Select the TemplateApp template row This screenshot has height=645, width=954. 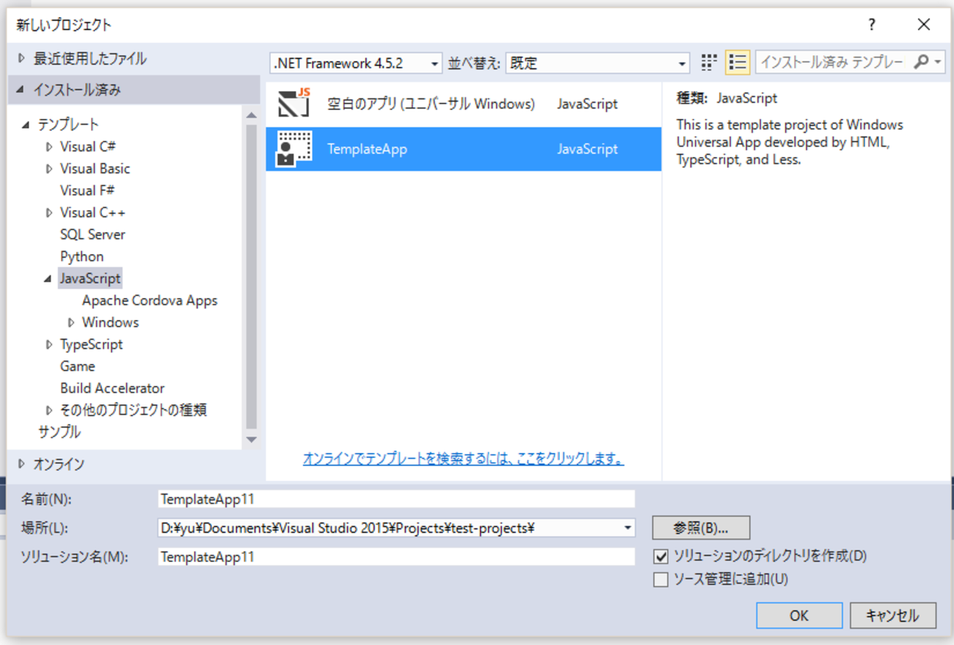pos(464,149)
